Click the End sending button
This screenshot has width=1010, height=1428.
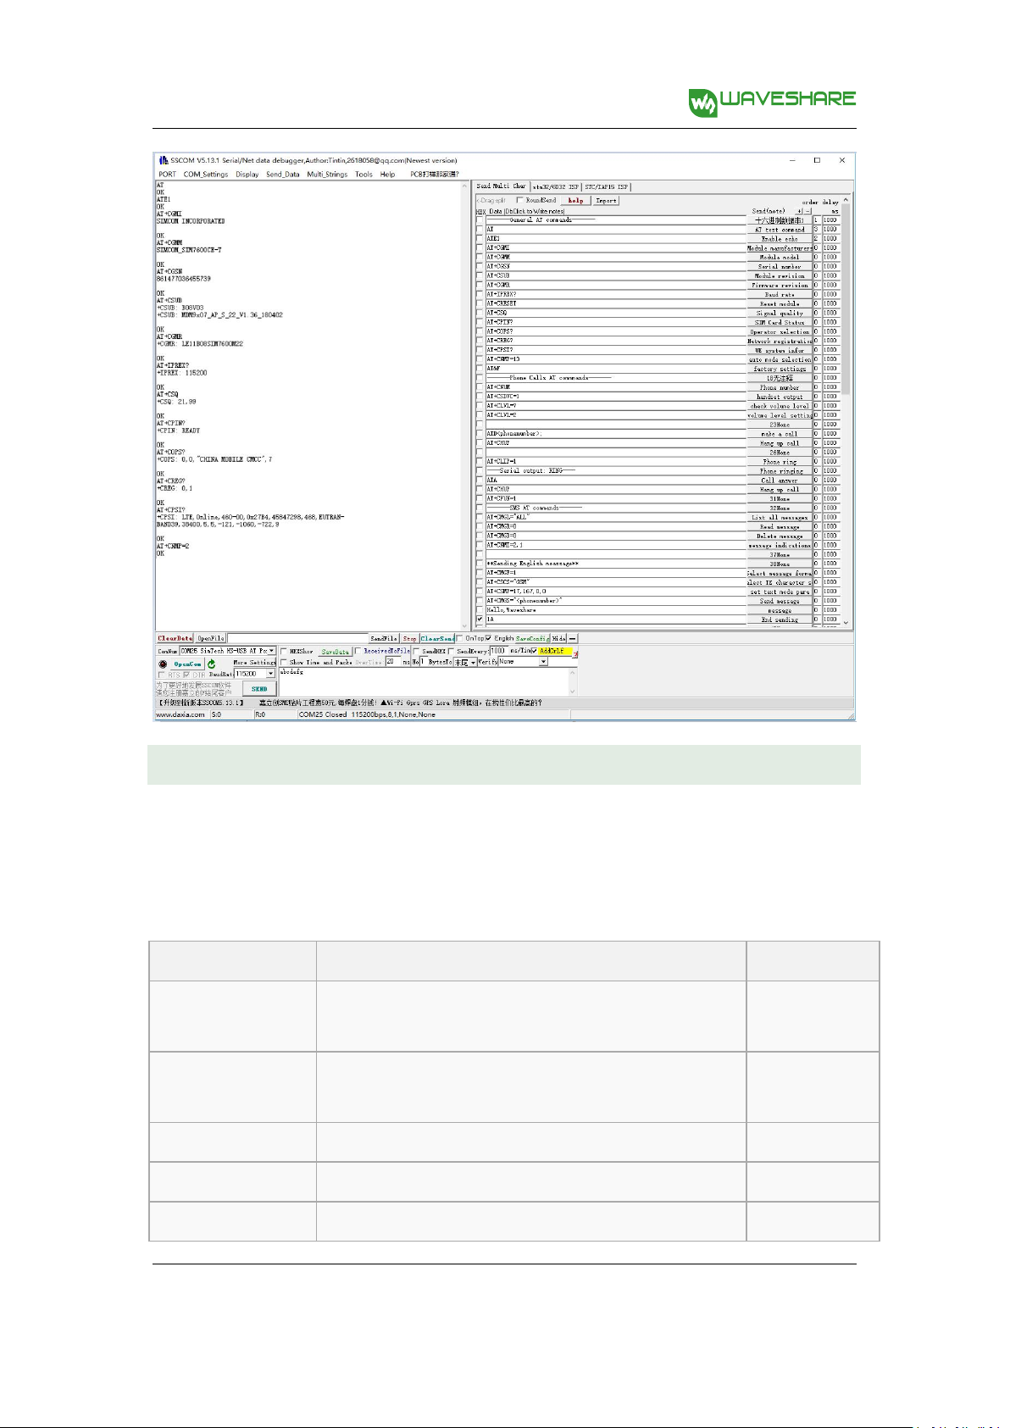pyautogui.click(x=780, y=620)
